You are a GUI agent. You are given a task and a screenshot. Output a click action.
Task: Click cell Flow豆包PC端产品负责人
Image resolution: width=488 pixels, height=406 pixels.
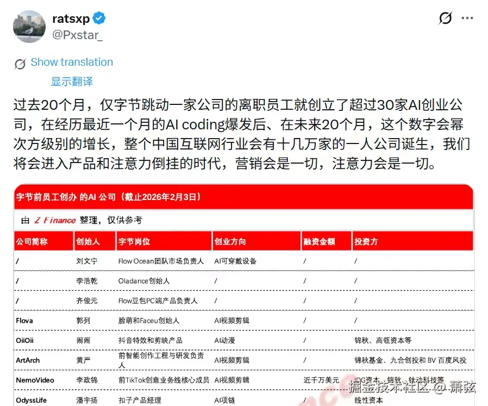(158, 301)
